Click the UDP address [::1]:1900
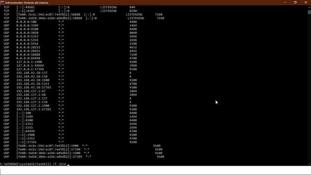Image resolution: width=311 pixels, height=175 pixels. (x=25, y=135)
